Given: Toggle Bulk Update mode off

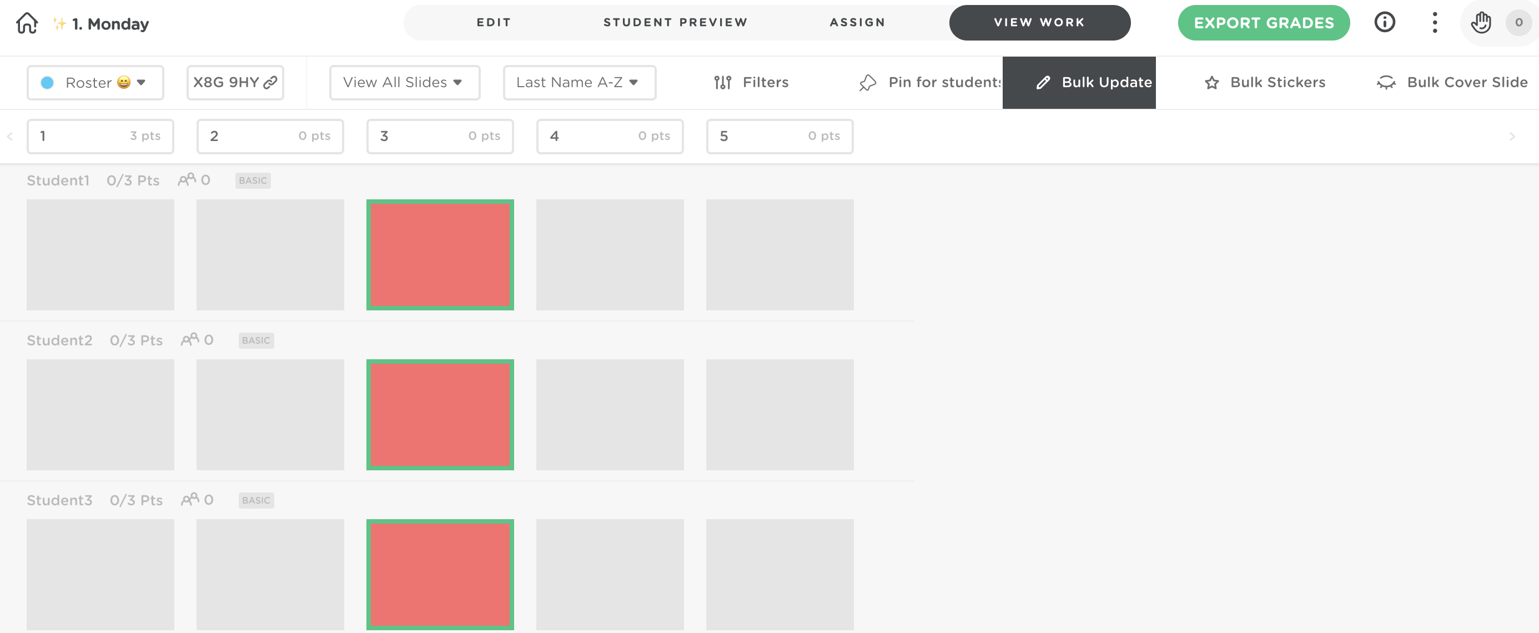Looking at the screenshot, I should pos(1078,83).
